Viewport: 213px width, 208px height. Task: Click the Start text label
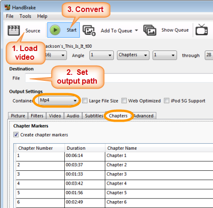click(x=72, y=30)
